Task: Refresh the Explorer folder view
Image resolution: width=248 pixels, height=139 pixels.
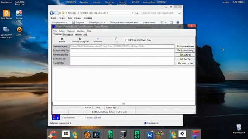Action: [x=136, y=13]
